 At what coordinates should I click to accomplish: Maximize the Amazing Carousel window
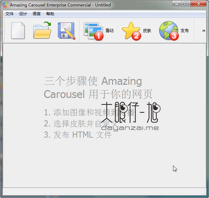tap(186, 4)
